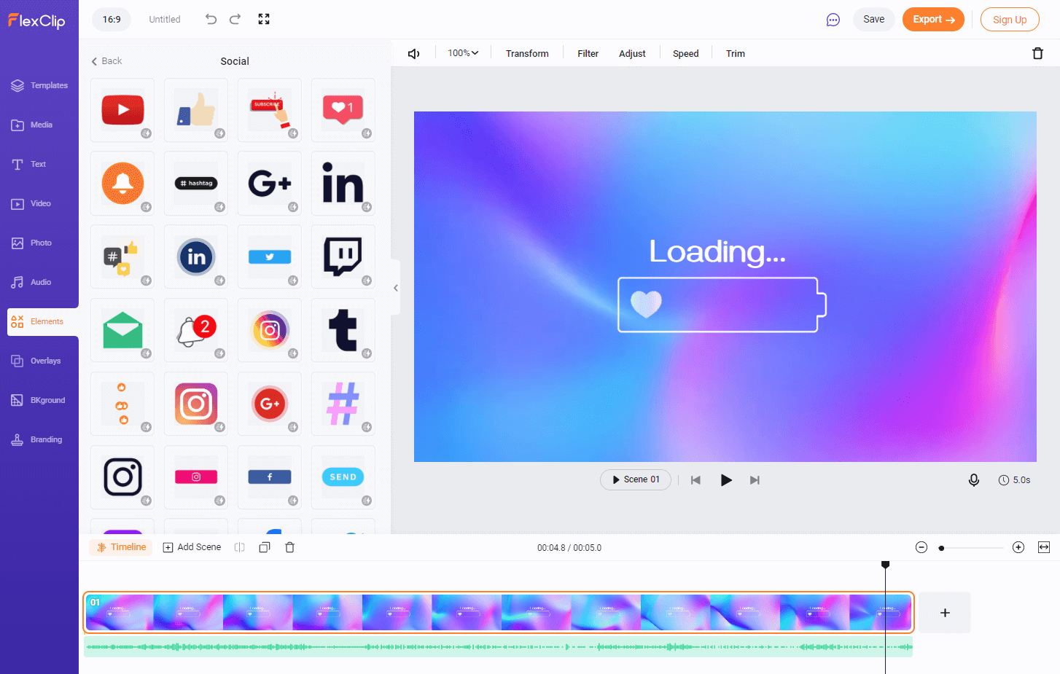Open the 16:9 aspect ratio selector
Image resolution: width=1060 pixels, height=674 pixels.
pos(112,20)
